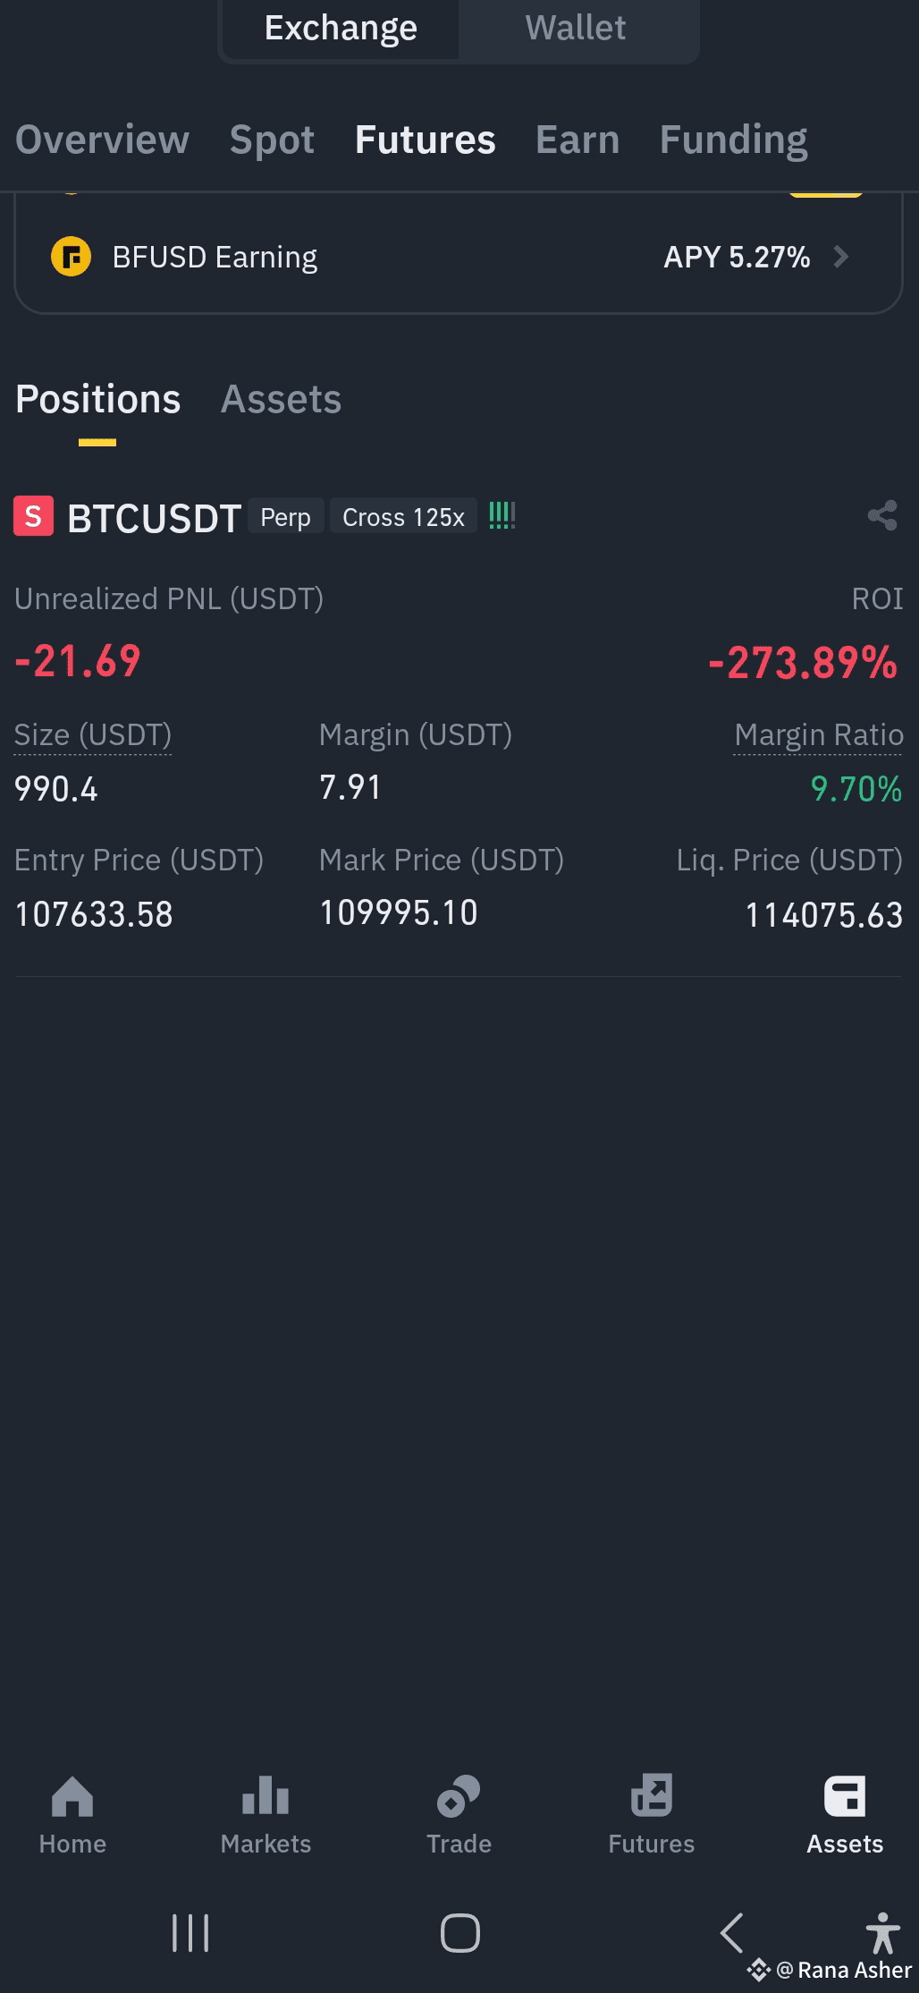
Task: Tap the red S short-position badge
Action: 33,516
